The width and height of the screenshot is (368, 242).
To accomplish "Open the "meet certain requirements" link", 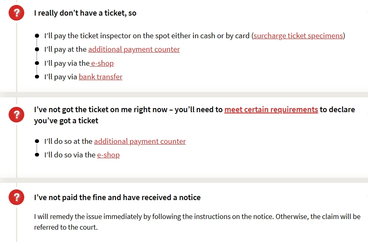I will (271, 110).
